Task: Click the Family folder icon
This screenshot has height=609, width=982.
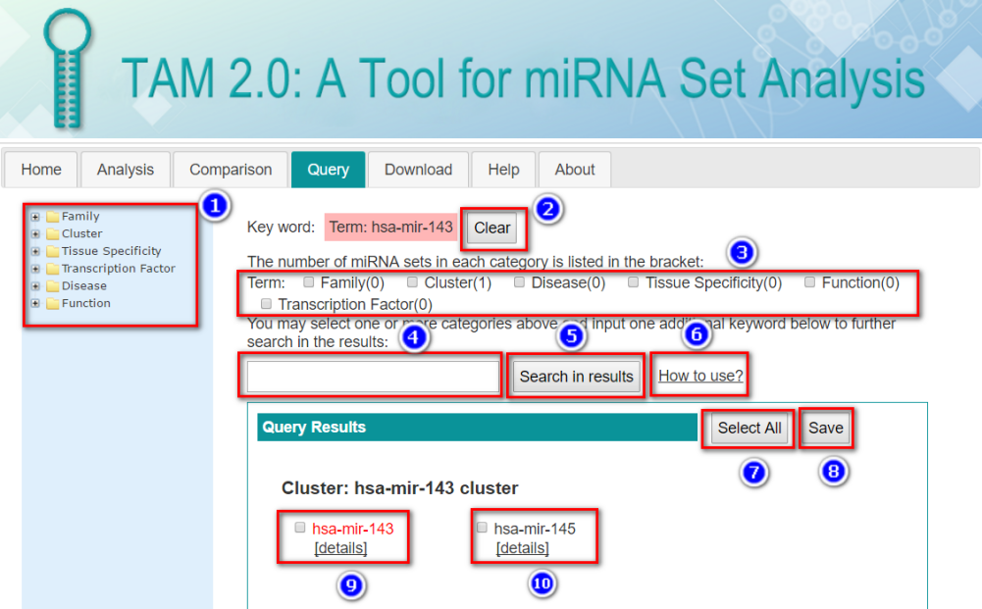Action: (x=53, y=217)
